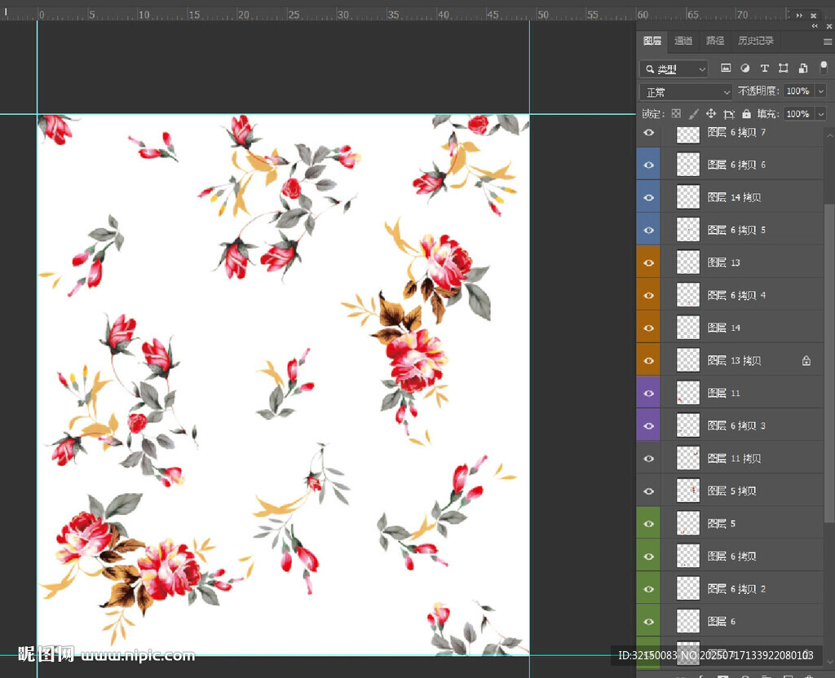
Task: Switch to the 历史记录 tab
Action: tap(755, 41)
